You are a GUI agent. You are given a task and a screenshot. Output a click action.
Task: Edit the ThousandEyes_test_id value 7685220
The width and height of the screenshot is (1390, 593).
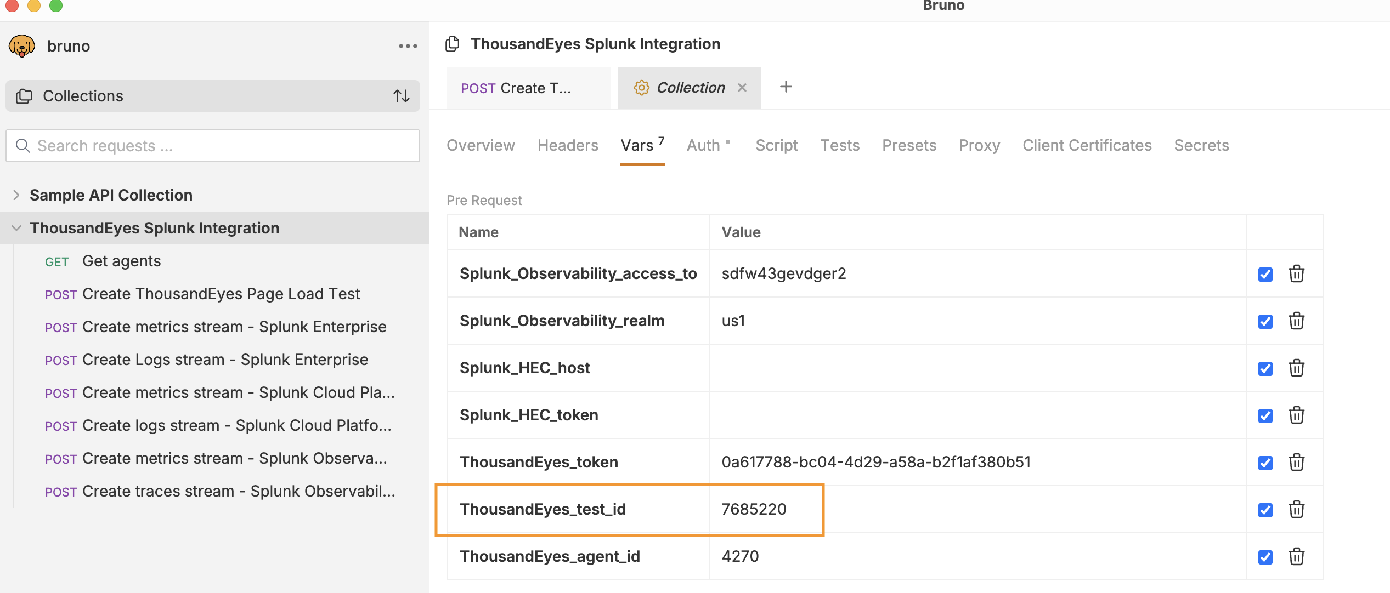click(x=754, y=509)
